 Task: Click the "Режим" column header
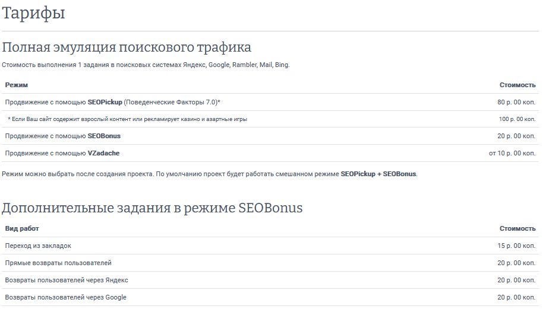coord(17,85)
